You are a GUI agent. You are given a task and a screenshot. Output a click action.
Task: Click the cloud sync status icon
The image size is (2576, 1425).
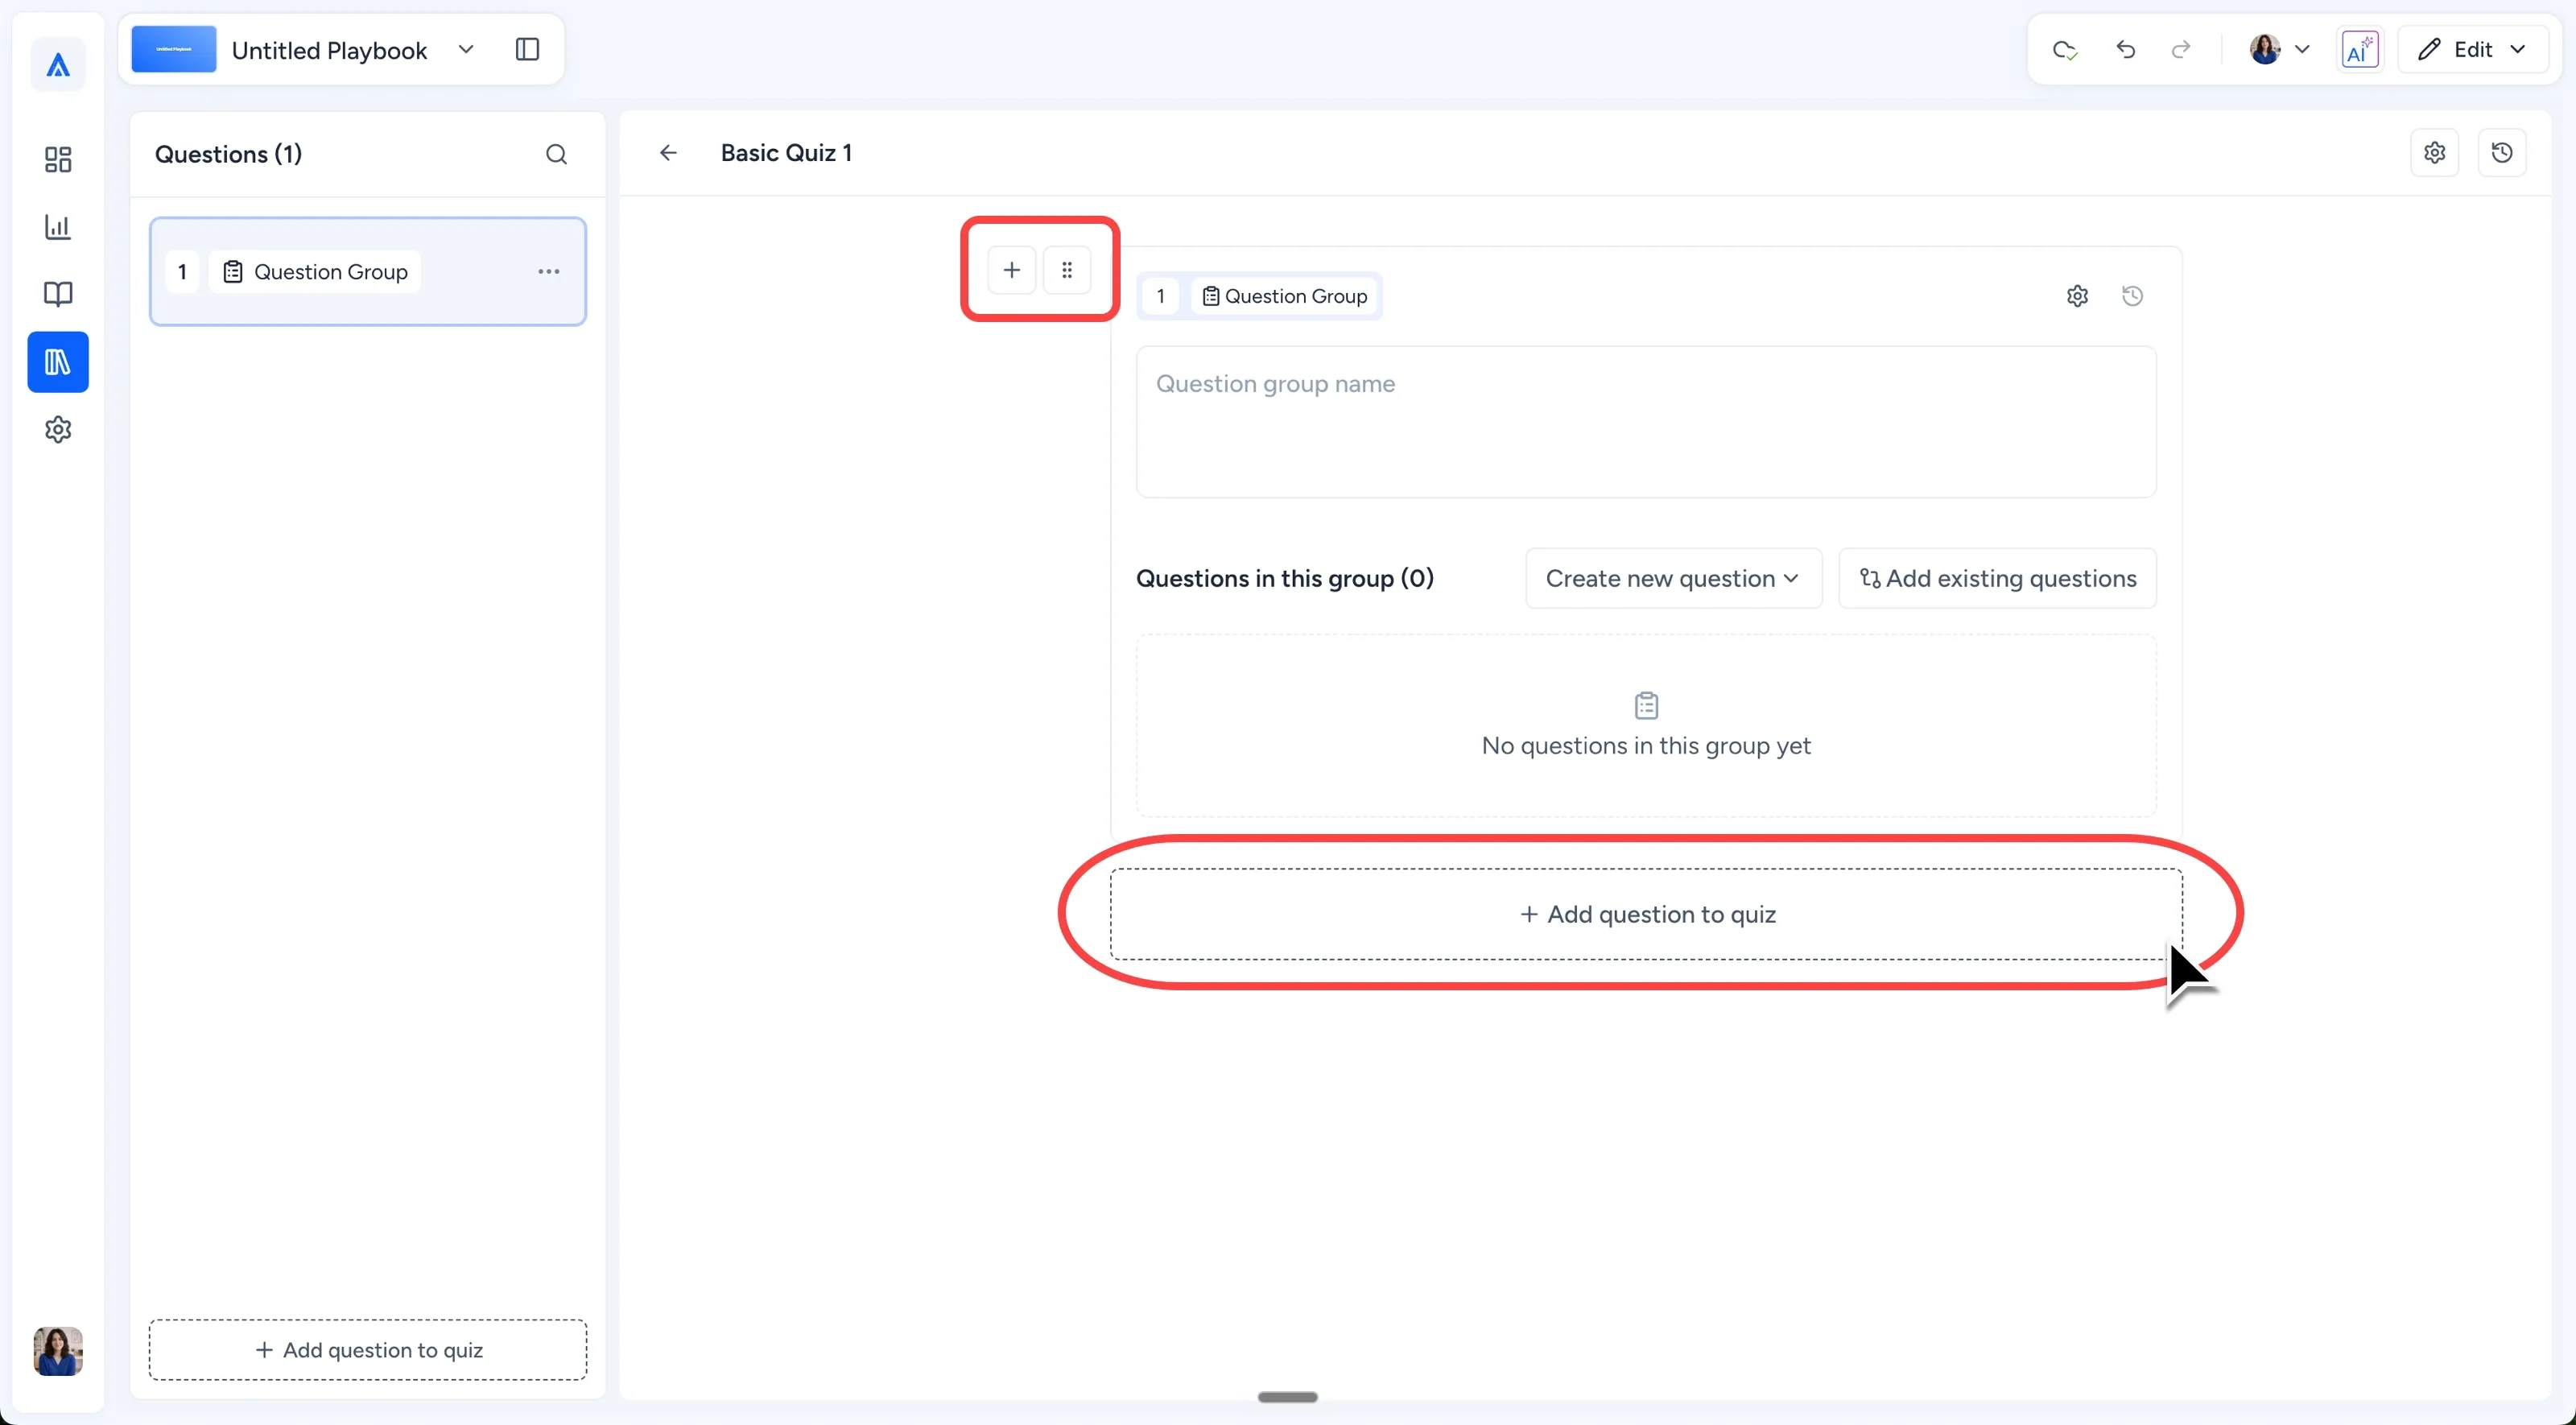[2065, 49]
